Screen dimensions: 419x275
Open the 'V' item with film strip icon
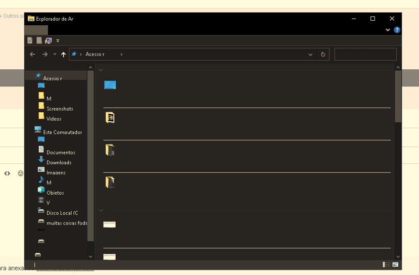coord(48,203)
